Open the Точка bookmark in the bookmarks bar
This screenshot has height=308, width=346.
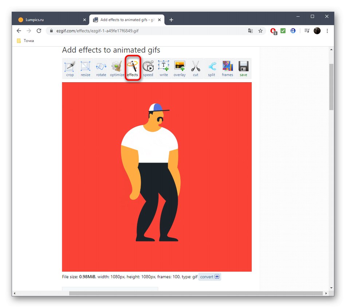[x=25, y=40]
